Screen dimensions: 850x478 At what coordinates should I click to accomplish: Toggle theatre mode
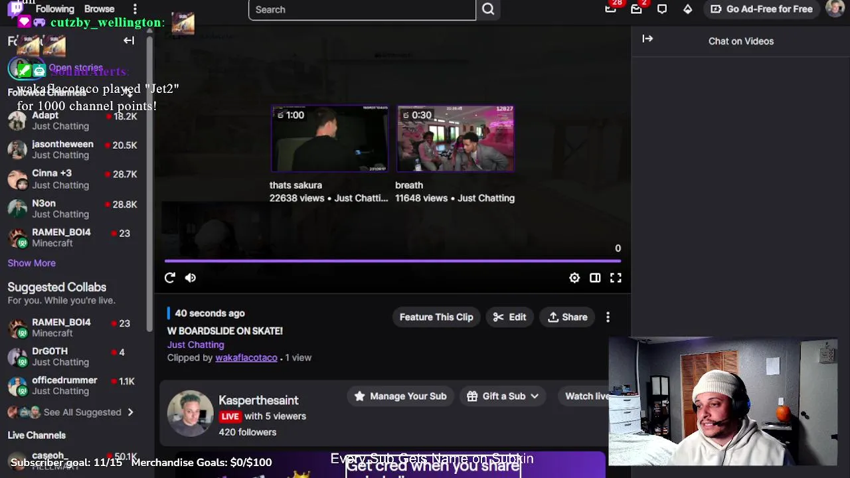[595, 278]
